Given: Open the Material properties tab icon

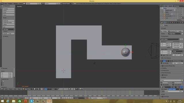Looking at the screenshot, I should pos(181,22).
